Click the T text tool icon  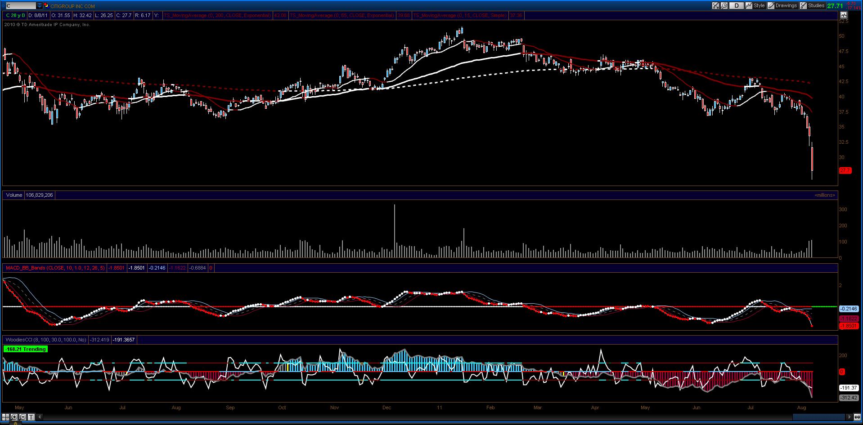point(31,417)
